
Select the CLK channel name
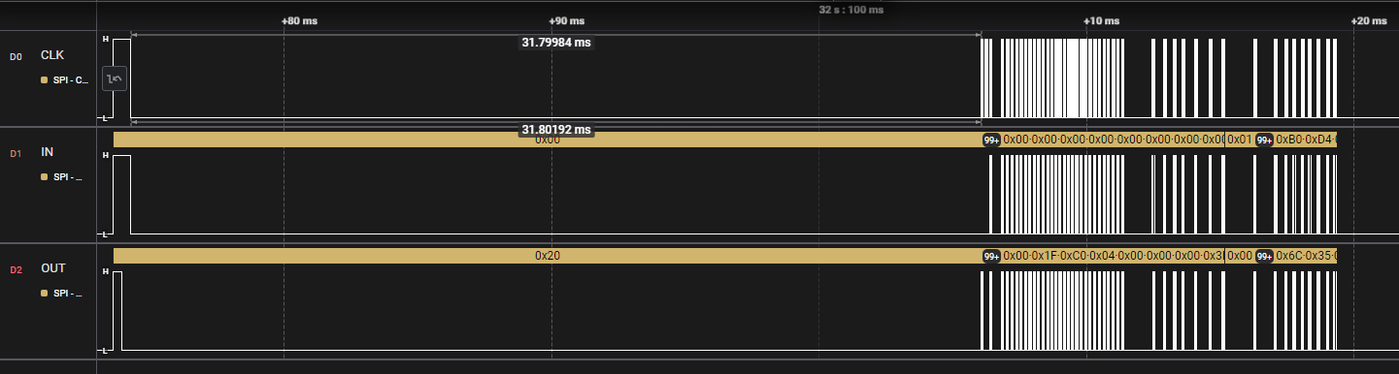[x=52, y=55]
